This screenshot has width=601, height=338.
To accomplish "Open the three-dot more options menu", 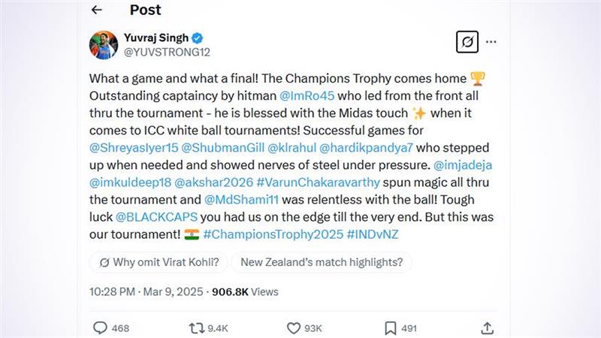I will [491, 42].
